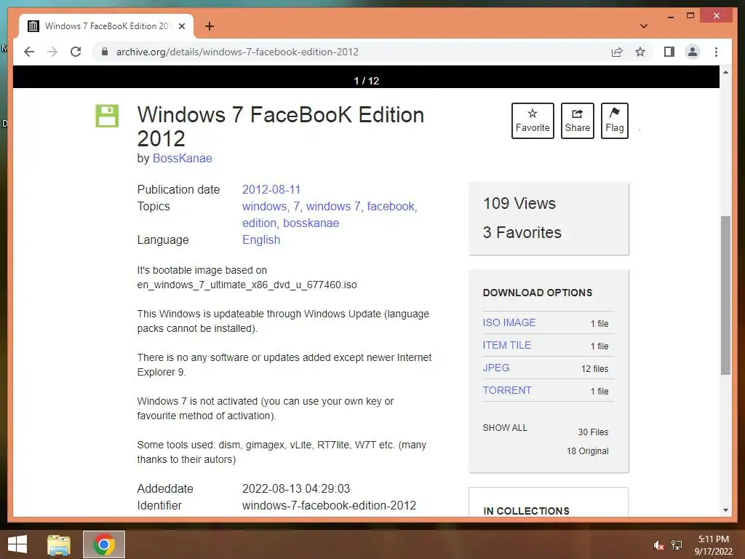Open the 'bosskanae' topic link
The image size is (745, 559).
coord(311,223)
